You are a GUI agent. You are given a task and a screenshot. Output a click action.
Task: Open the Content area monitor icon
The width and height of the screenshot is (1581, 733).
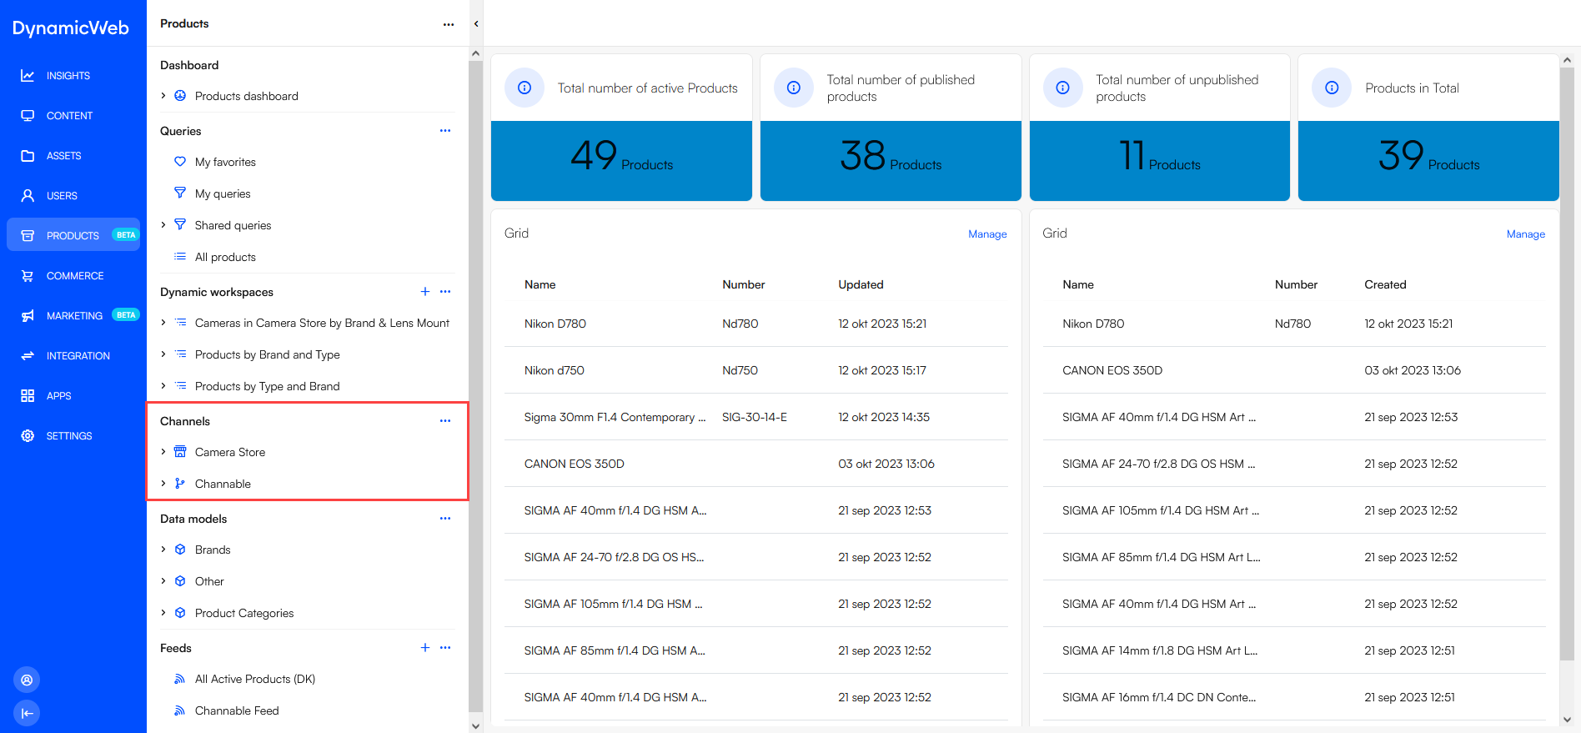[28, 116]
